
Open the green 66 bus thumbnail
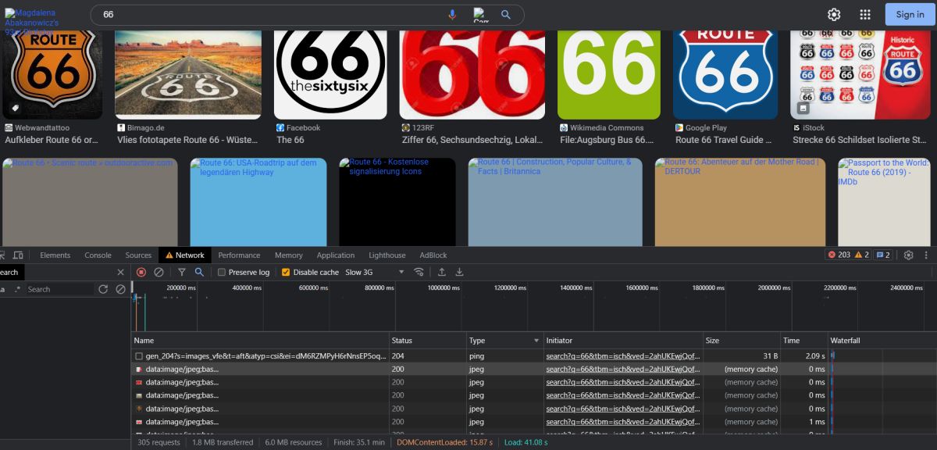point(609,75)
